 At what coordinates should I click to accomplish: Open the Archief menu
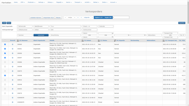pos(87,2)
